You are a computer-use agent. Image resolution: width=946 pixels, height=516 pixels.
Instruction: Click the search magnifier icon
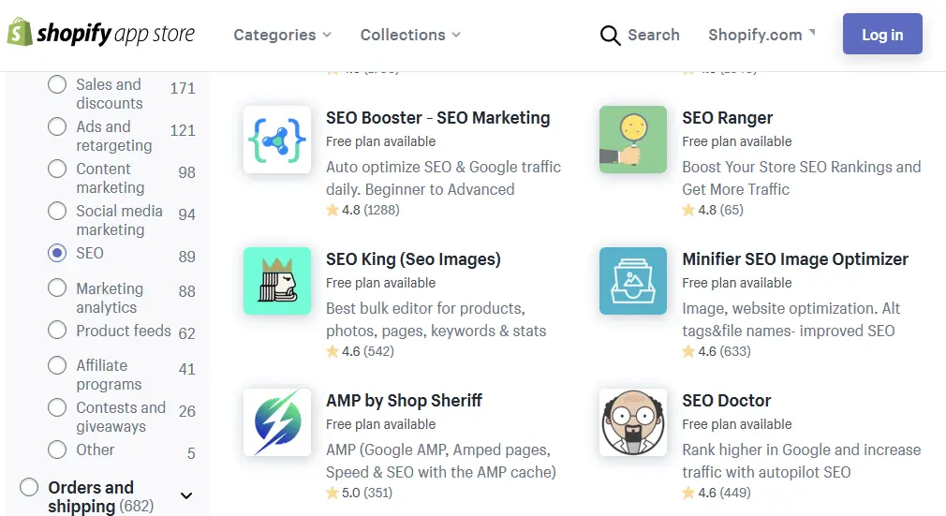pyautogui.click(x=610, y=35)
